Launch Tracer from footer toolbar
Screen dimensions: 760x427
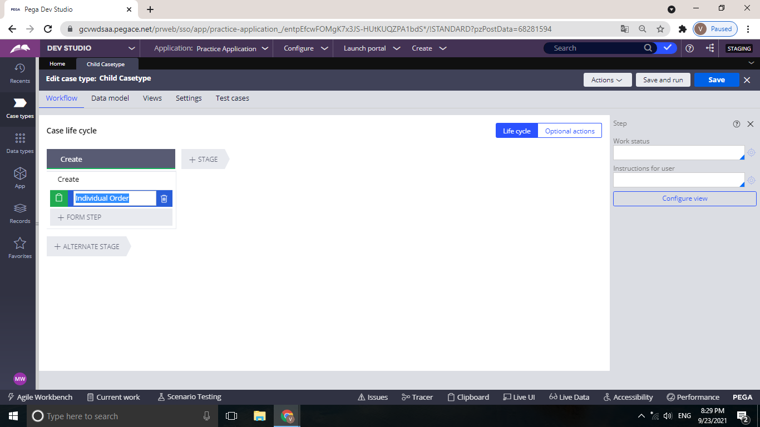[417, 397]
